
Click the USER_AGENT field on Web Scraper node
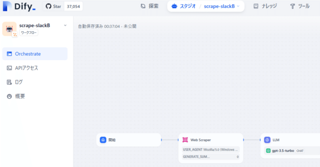(211, 149)
